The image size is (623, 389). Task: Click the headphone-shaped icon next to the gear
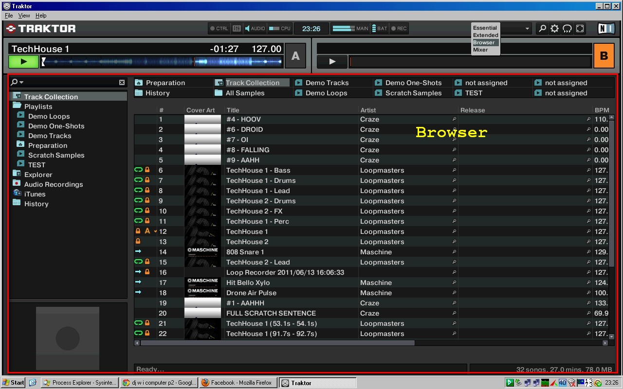coord(567,29)
